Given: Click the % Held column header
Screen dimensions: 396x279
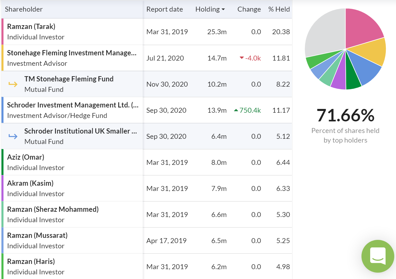Looking at the screenshot, I should [x=279, y=9].
